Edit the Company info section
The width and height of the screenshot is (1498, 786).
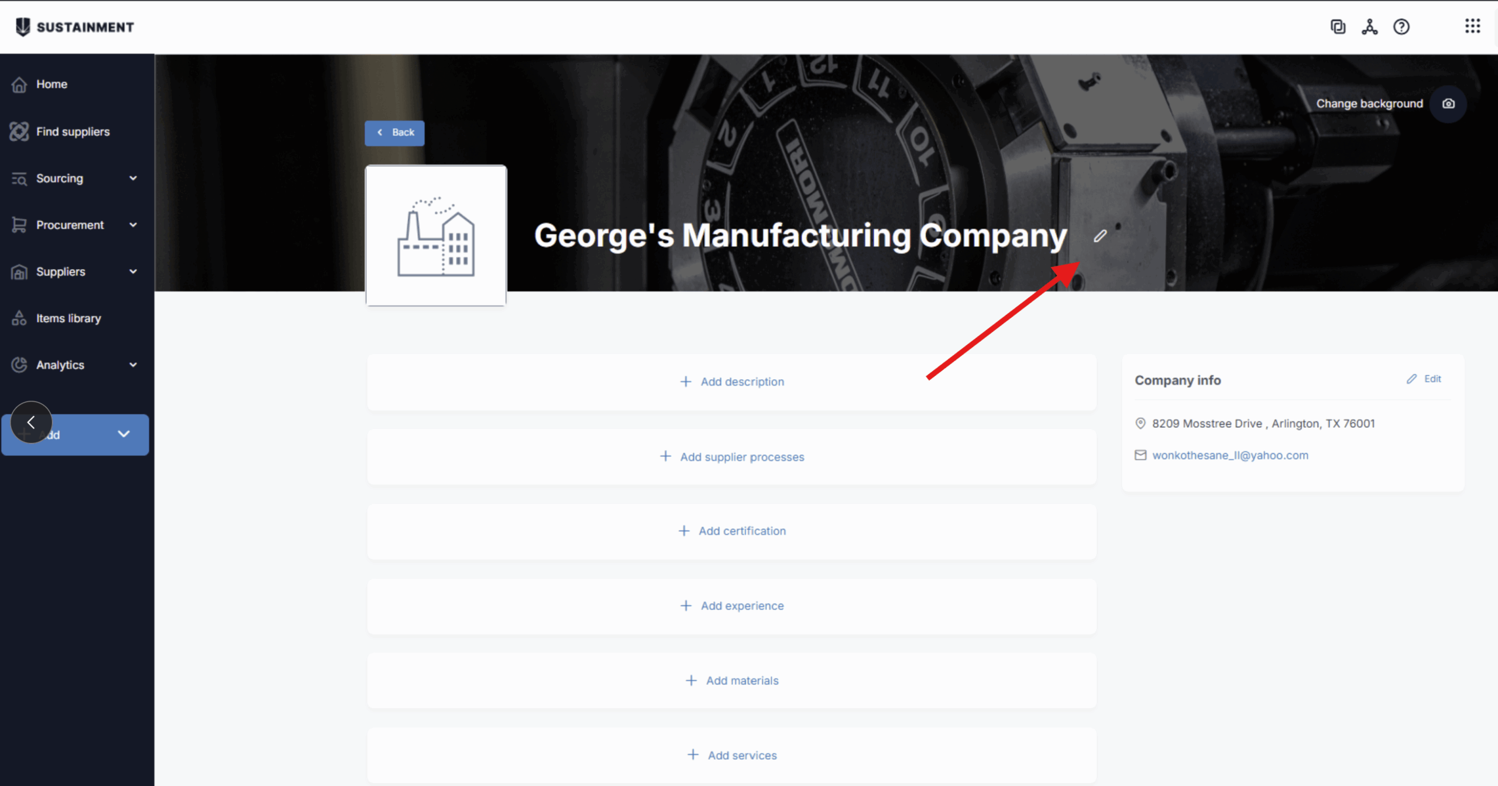coord(1424,379)
